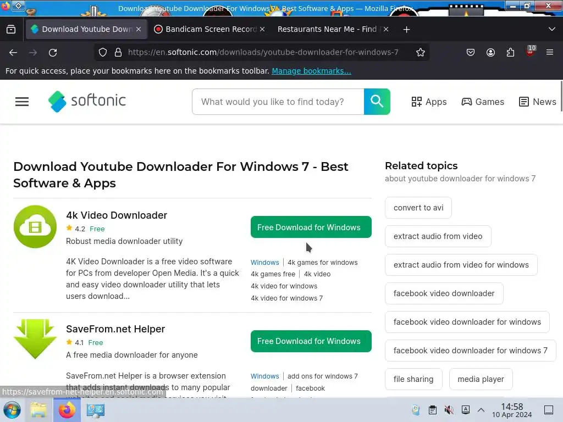The width and height of the screenshot is (563, 422).
Task: Click Free Download for 4k Video Downloader
Action: point(311,227)
